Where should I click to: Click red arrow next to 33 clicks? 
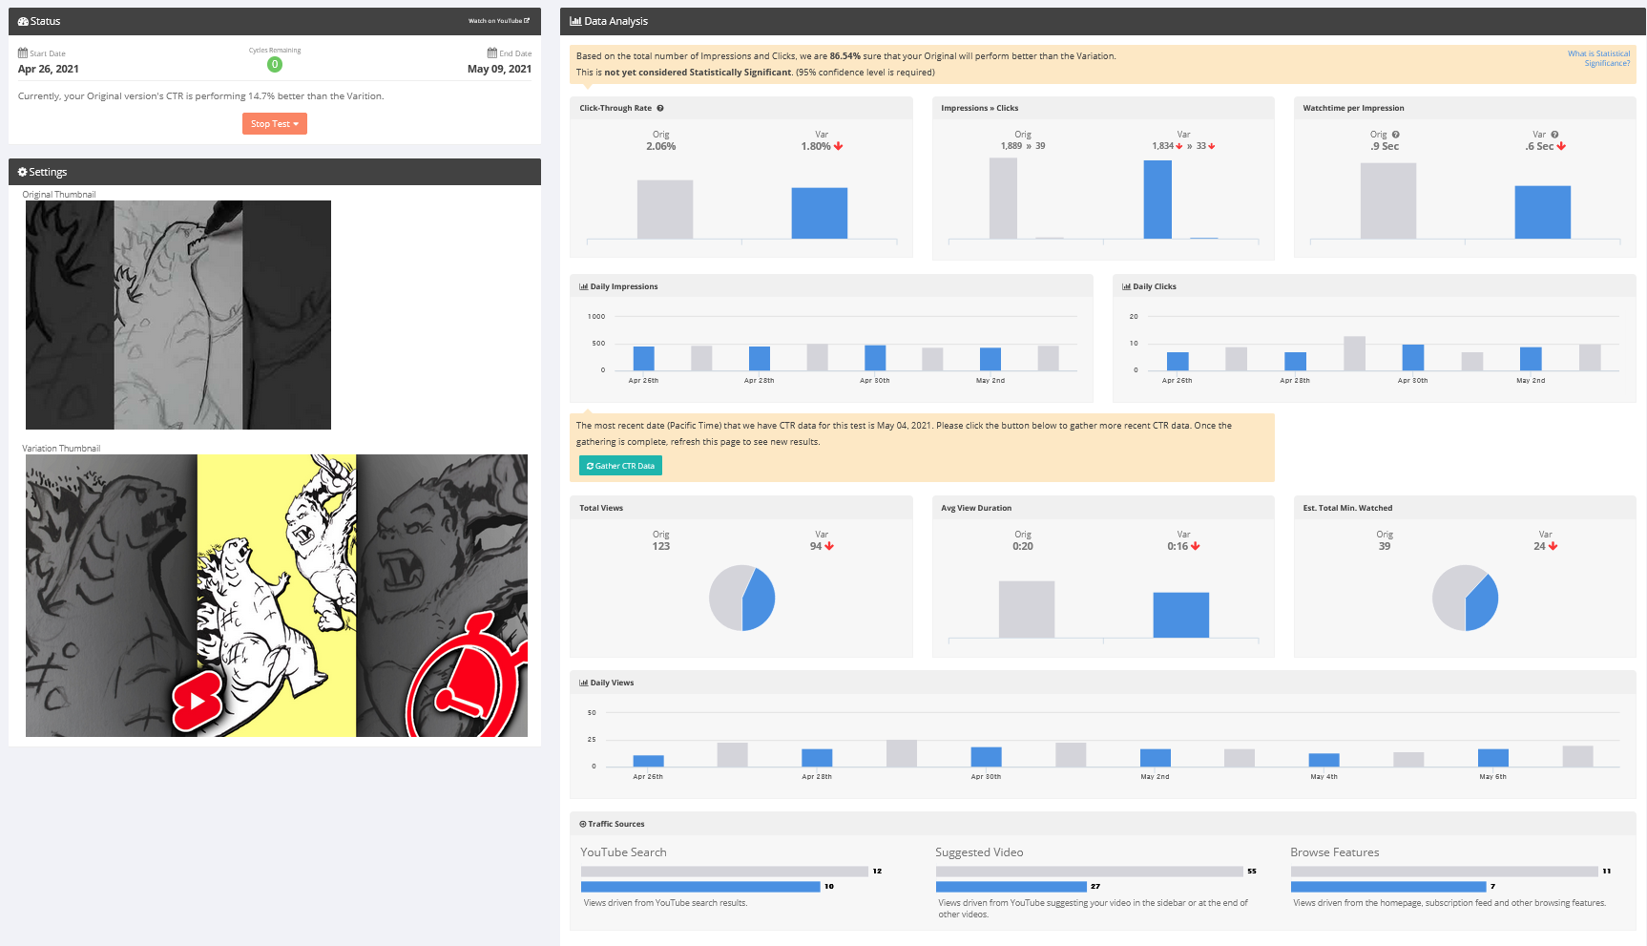click(x=1212, y=146)
